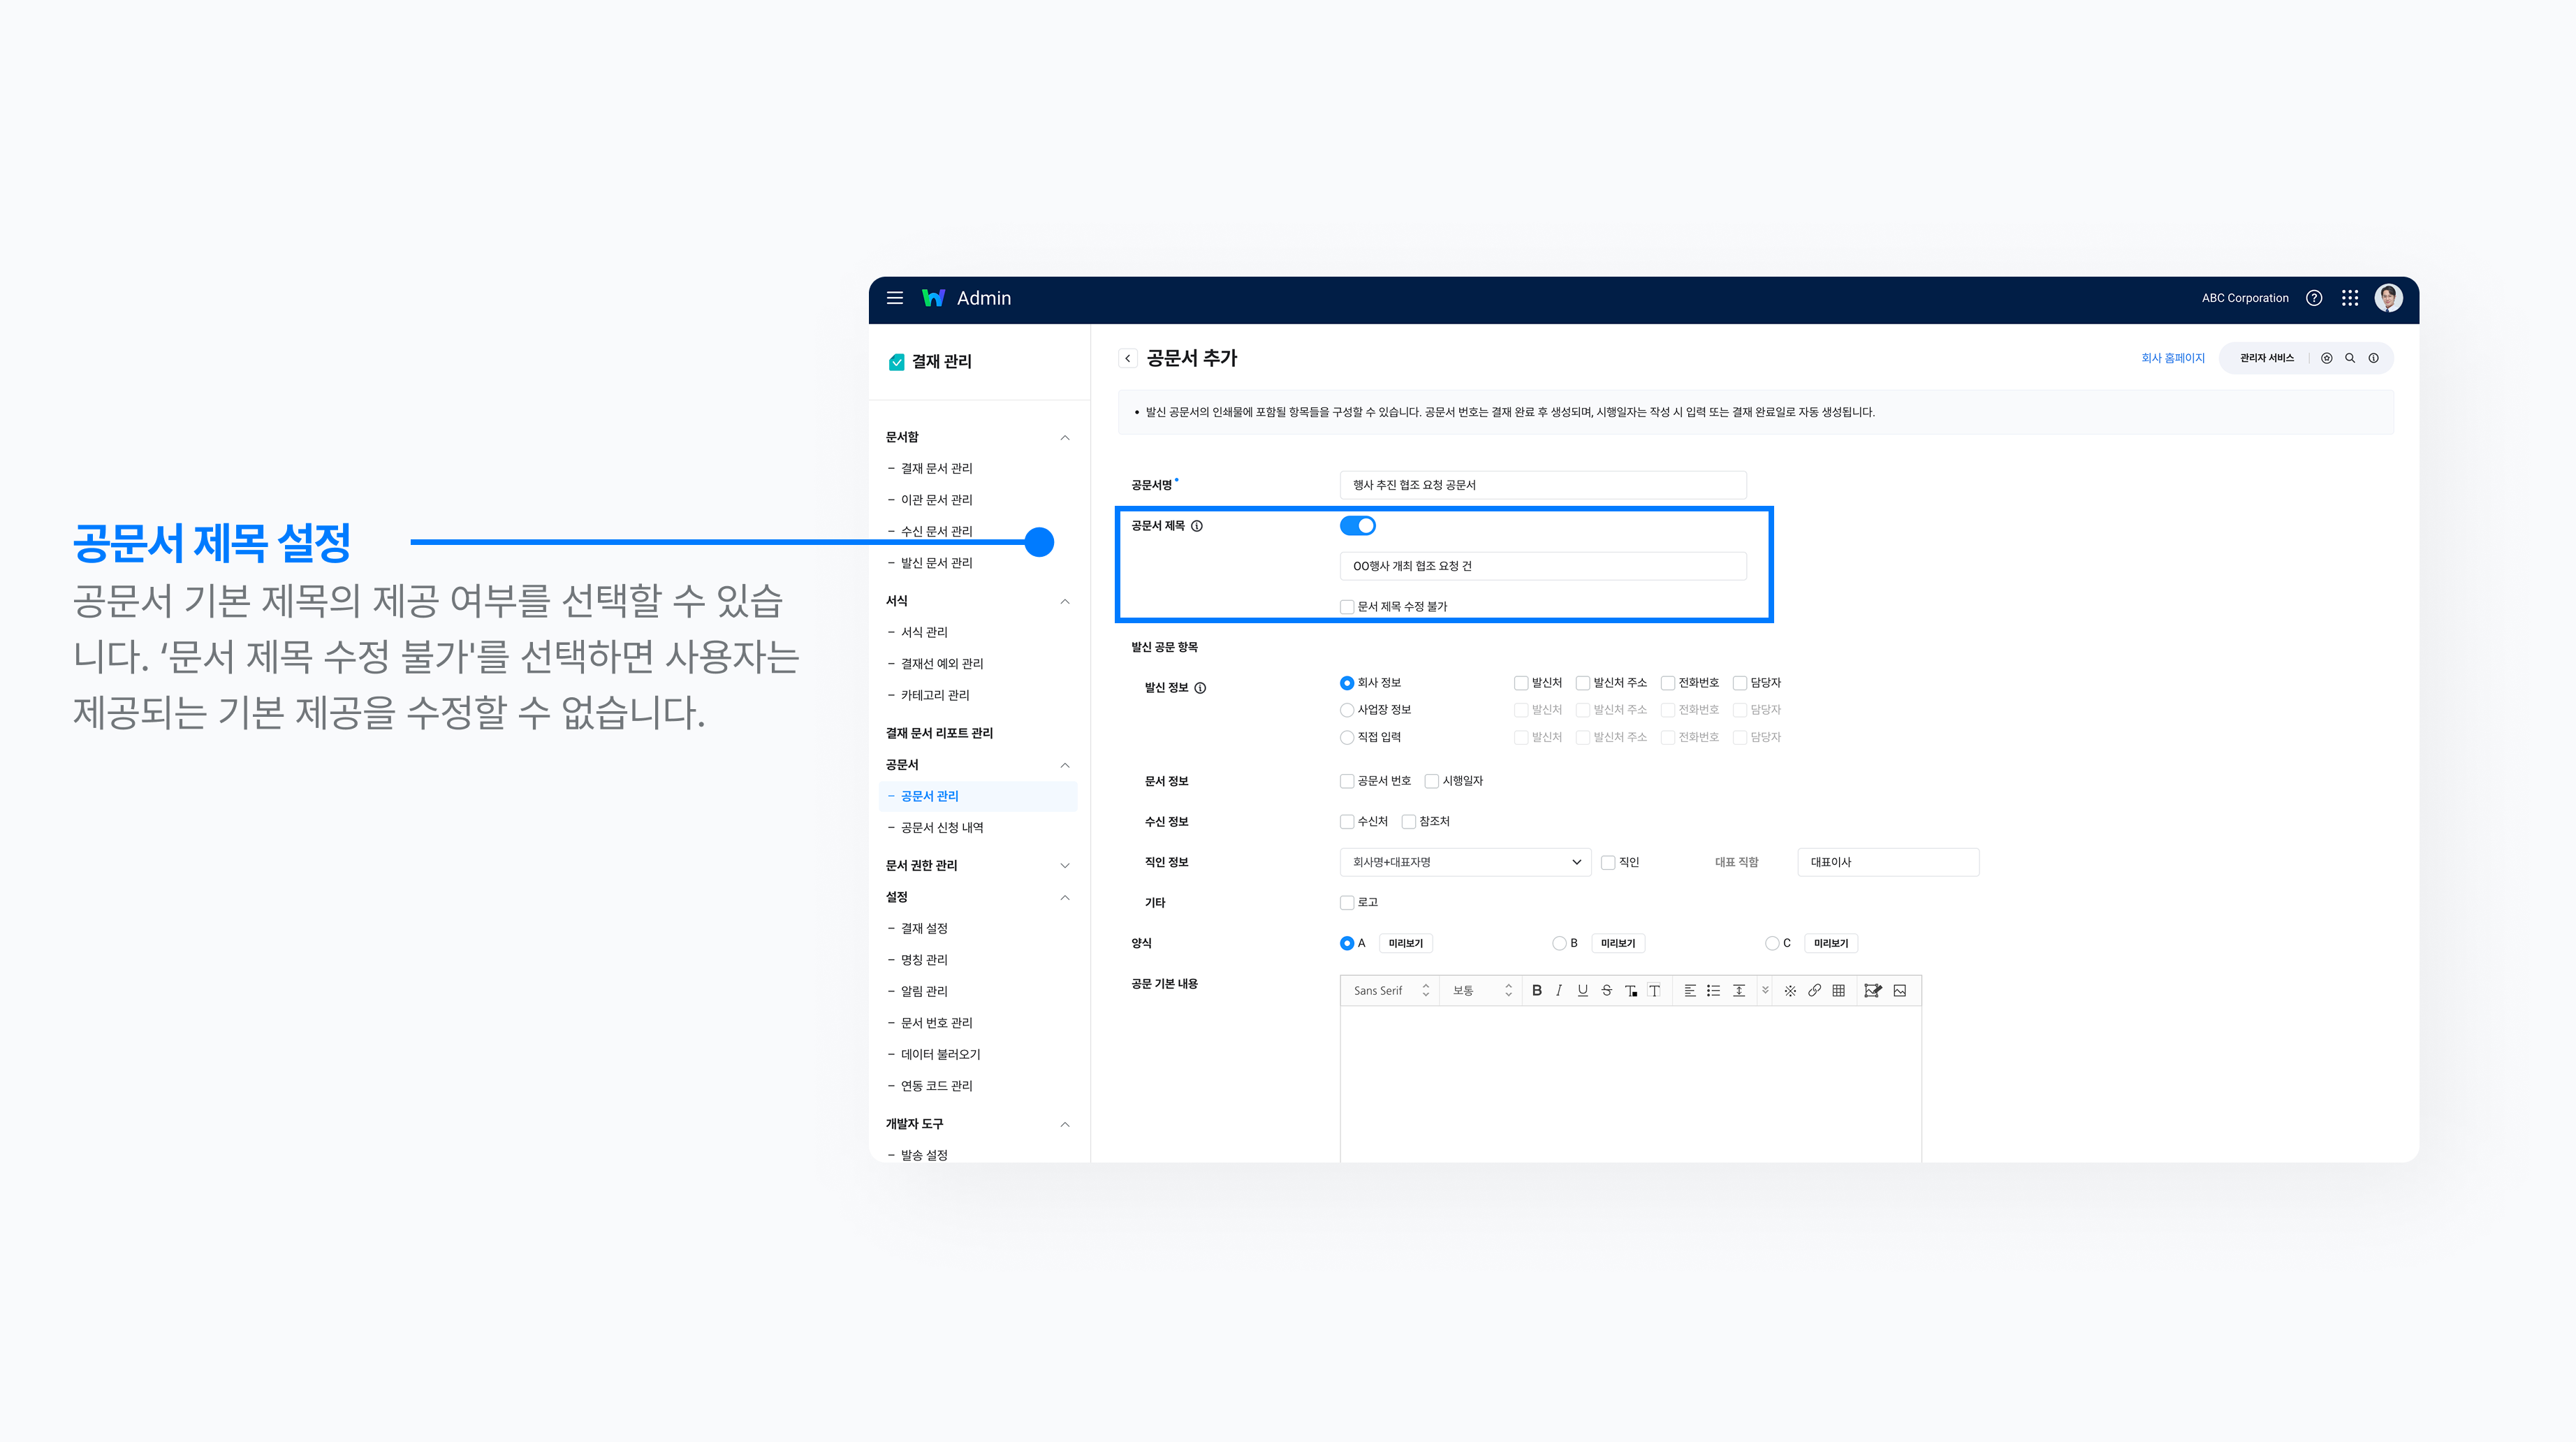
Task: Open the bulleted list option
Action: tap(1713, 990)
